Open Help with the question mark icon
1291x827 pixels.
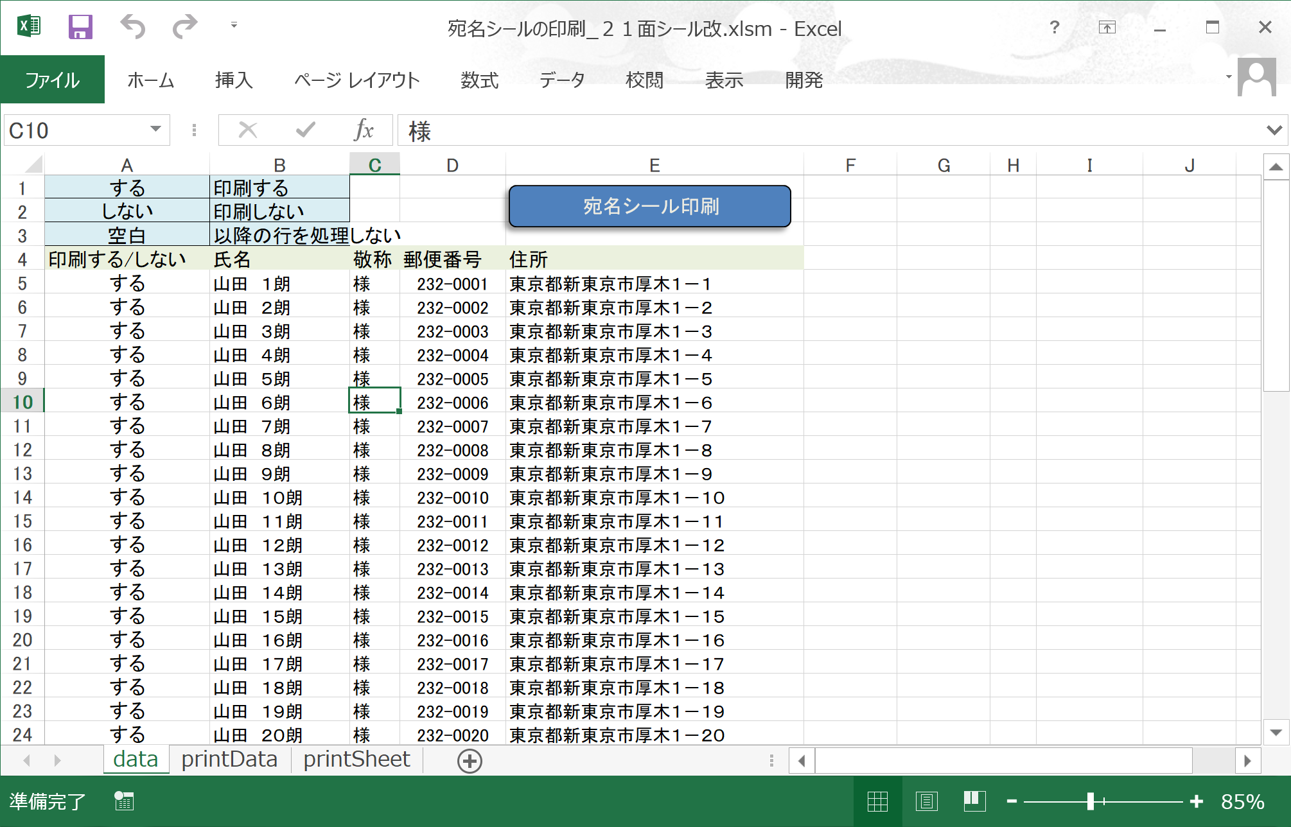tap(1054, 28)
